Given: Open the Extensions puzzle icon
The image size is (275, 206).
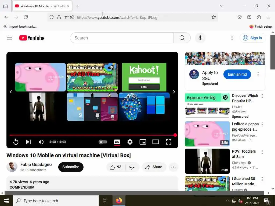Looking at the screenshot, I should pyautogui.click(x=259, y=17).
